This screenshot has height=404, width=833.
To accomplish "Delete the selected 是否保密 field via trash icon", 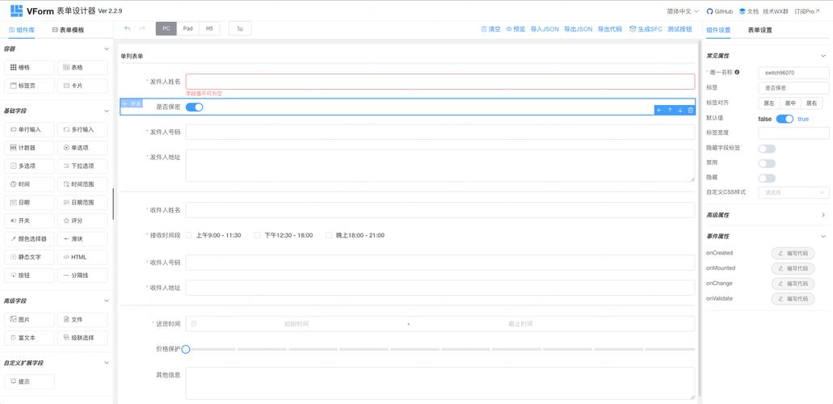I will [691, 110].
